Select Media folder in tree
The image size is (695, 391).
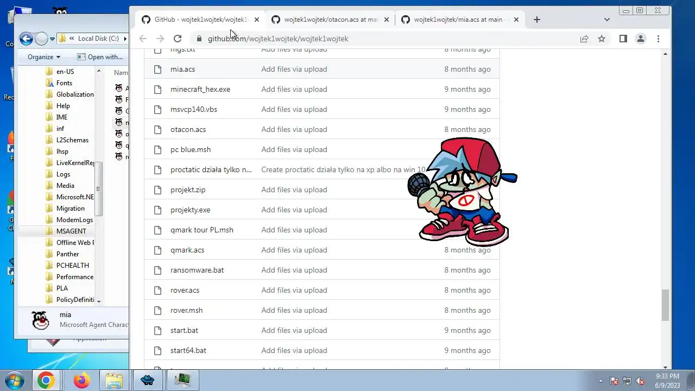[65, 185]
